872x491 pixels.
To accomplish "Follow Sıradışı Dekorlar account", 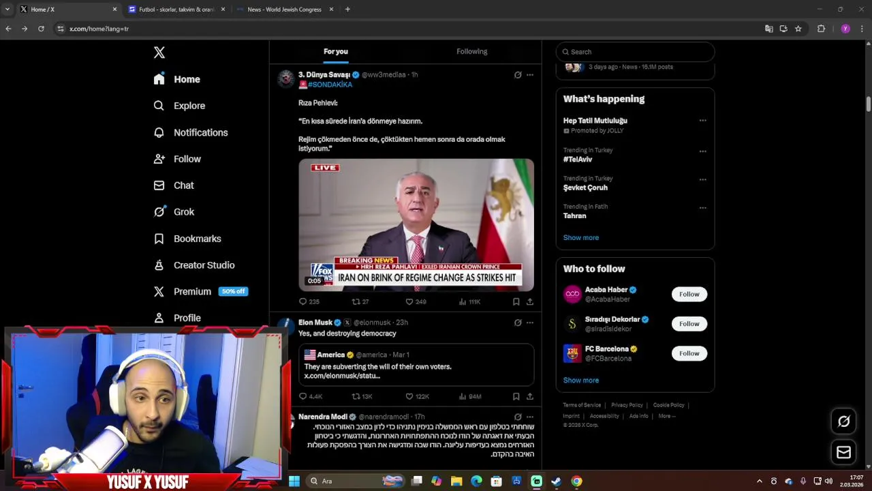I will pos(689,324).
